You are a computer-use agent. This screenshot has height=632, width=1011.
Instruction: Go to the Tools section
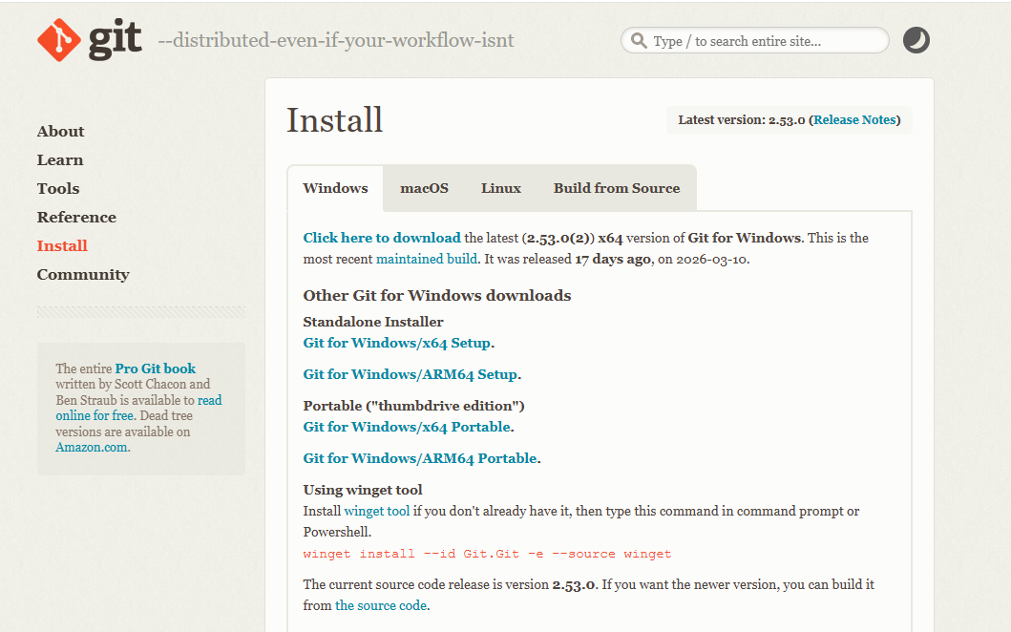pyautogui.click(x=58, y=189)
